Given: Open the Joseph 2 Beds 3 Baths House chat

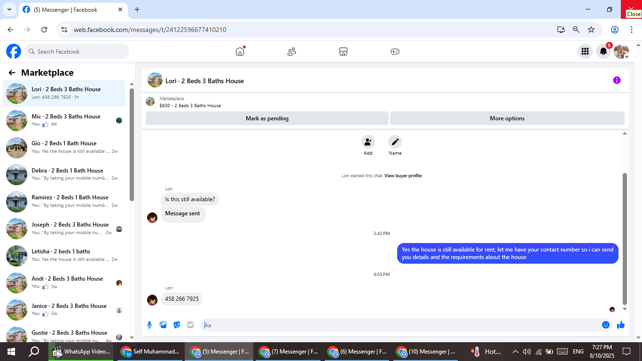Looking at the screenshot, I should 64,228.
